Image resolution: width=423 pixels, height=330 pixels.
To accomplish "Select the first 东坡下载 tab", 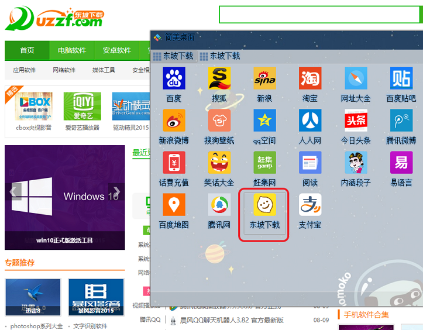I will click(174, 56).
